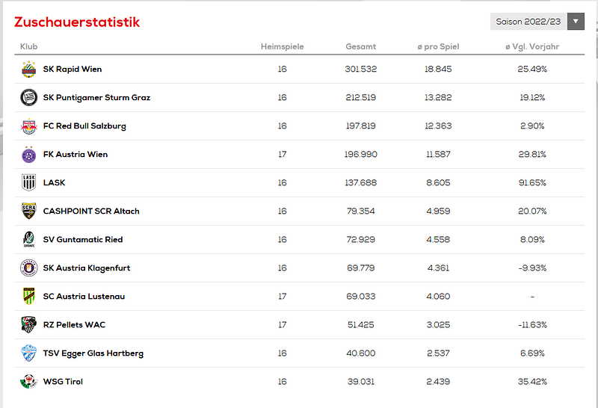This screenshot has width=598, height=408.
Task: Open SK Austria Klagenfurt link
Action: pos(87,268)
